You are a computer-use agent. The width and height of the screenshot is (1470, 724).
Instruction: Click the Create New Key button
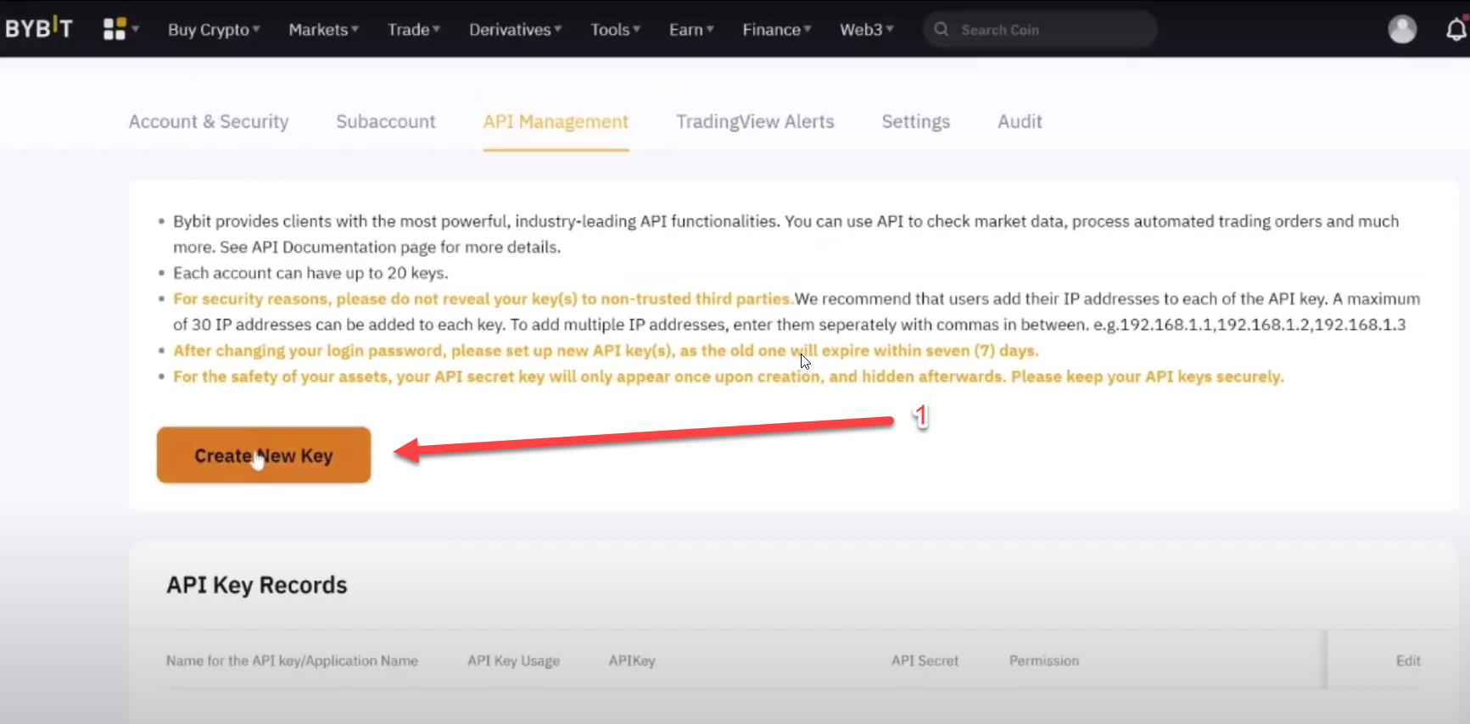click(264, 455)
